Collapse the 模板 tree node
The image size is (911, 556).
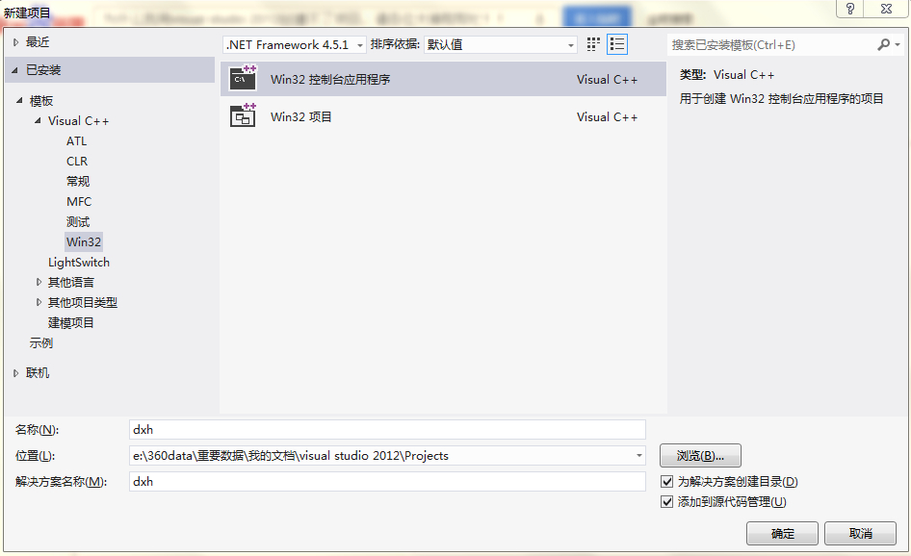pos(19,100)
